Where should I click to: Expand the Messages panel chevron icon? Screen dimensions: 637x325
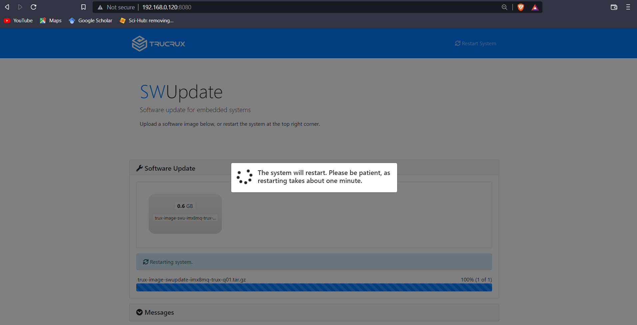click(140, 312)
